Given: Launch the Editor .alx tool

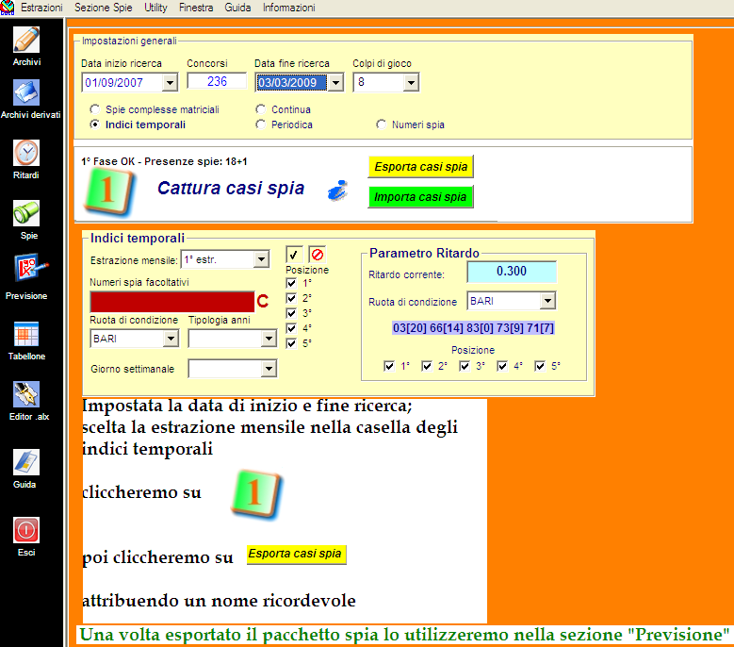Looking at the screenshot, I should (x=26, y=394).
